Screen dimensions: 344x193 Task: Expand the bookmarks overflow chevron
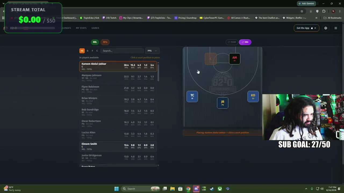click(x=316, y=18)
